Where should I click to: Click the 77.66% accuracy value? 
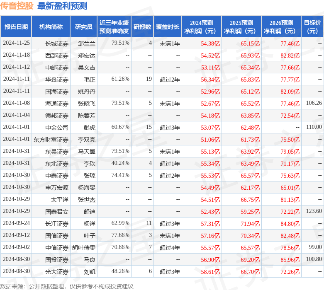120,235
